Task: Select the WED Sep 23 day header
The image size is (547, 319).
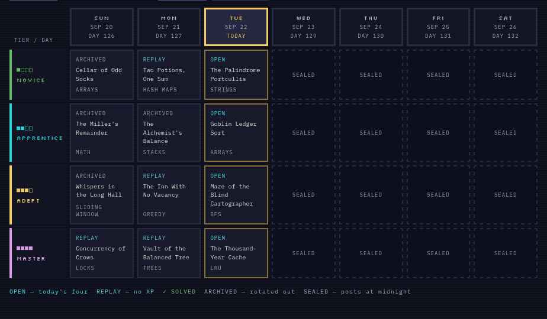Action: (304, 27)
